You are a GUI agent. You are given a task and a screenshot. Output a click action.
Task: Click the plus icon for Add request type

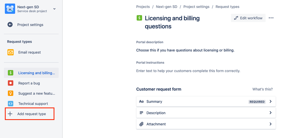pyautogui.click(x=10, y=114)
